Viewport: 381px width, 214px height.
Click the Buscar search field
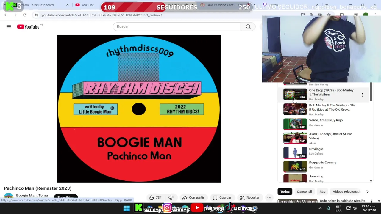point(177,26)
